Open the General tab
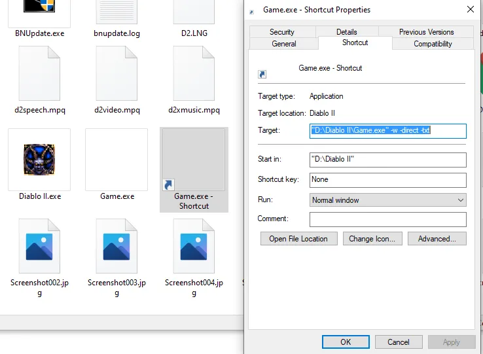The image size is (483, 354). coord(284,44)
